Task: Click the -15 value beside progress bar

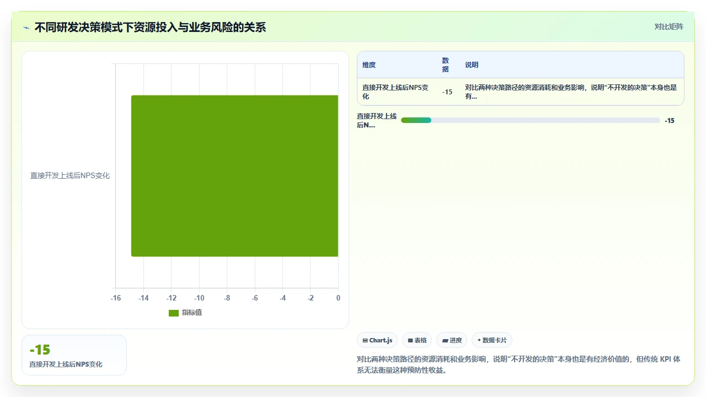Action: 670,120
